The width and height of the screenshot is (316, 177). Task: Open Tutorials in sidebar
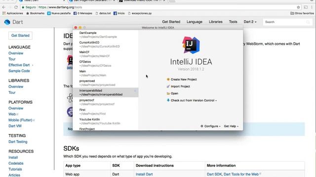pos(15,169)
